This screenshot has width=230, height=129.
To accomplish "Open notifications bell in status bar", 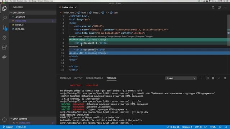I will click(226, 127).
